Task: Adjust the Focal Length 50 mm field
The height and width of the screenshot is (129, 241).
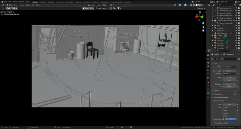Action: [230, 71]
